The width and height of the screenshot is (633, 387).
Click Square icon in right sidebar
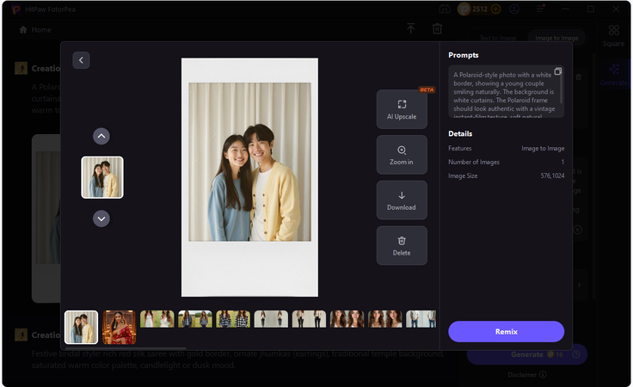(613, 35)
